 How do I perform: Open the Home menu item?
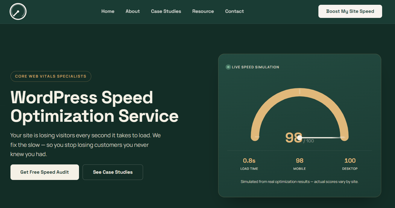[108, 11]
